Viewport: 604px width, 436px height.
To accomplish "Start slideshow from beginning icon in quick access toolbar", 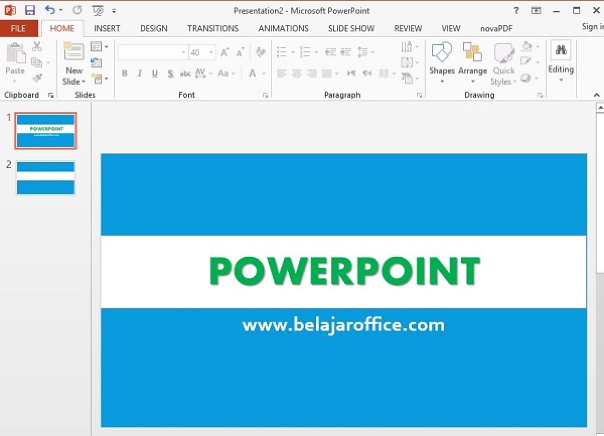I will coord(98,11).
